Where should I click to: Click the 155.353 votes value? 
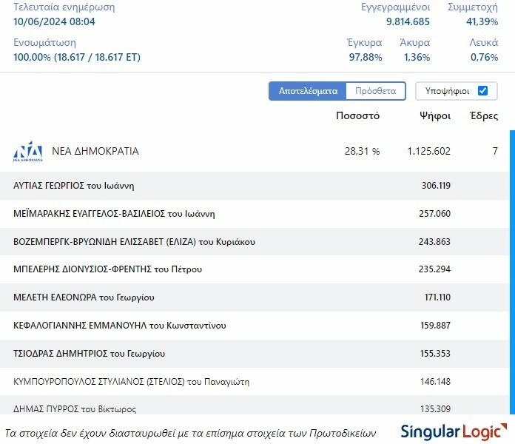coord(435,354)
